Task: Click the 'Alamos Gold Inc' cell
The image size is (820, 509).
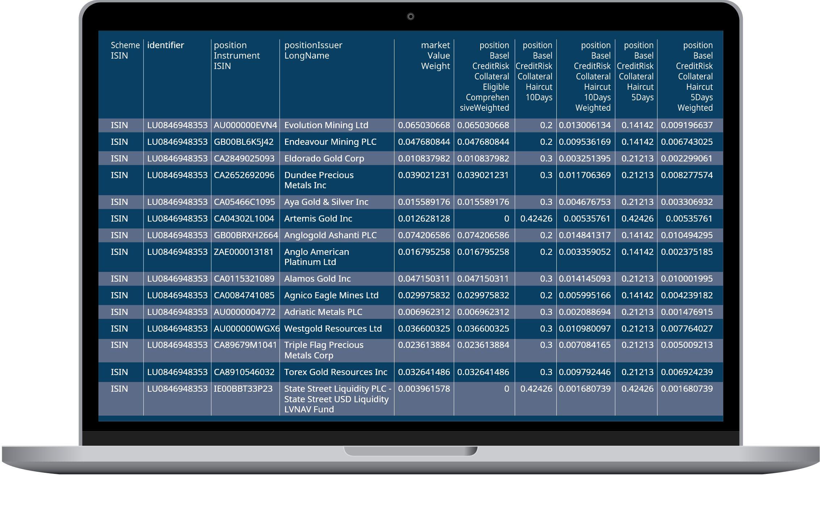Action: [x=317, y=279]
